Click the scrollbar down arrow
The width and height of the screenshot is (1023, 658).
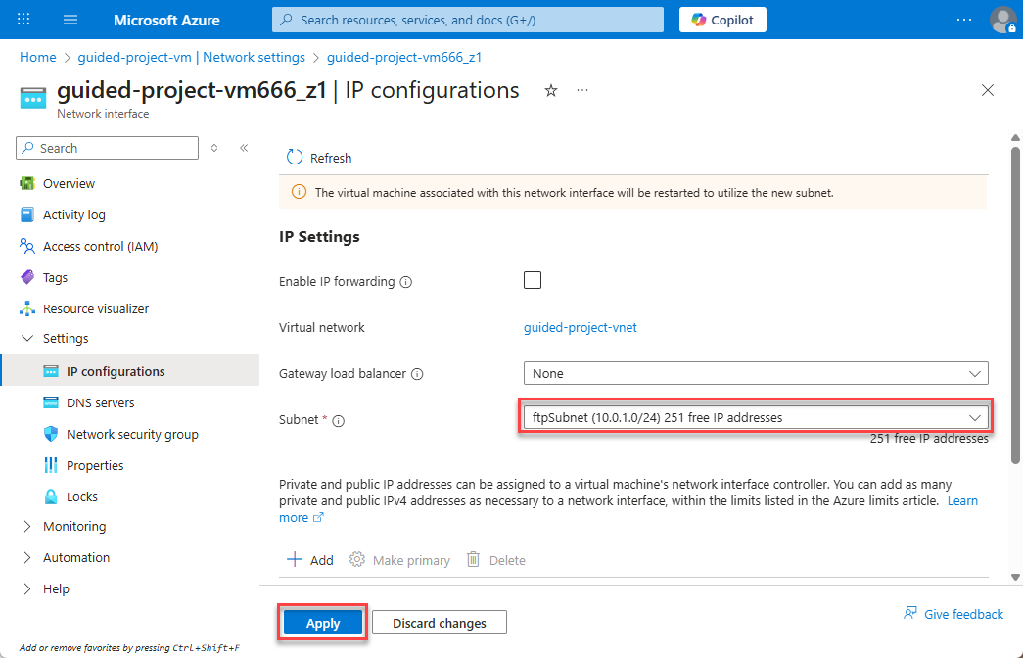pyautogui.click(x=1015, y=577)
